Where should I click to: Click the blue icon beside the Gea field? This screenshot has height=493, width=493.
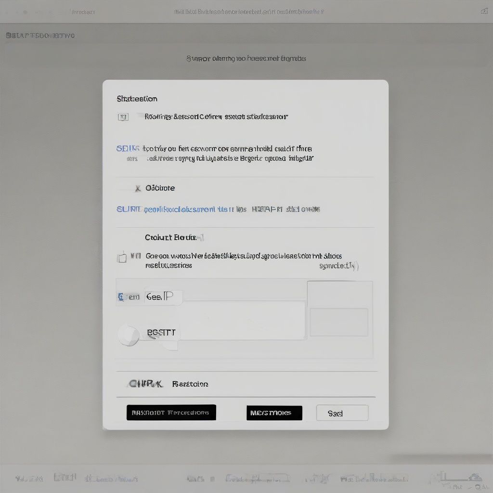tap(121, 298)
